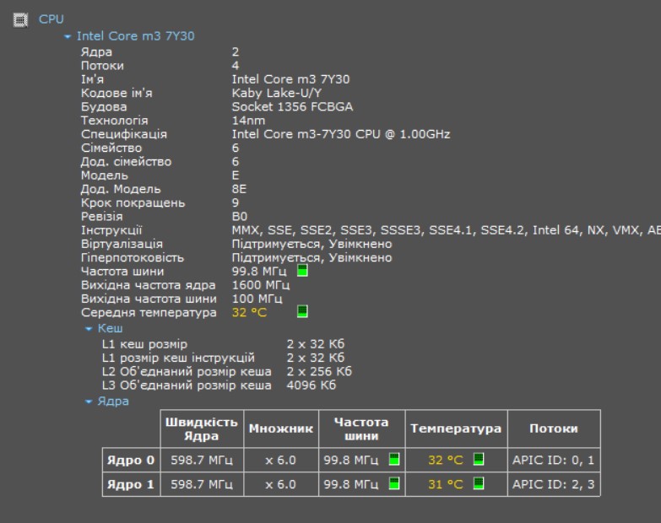The image size is (661, 523).
Task: Click the Ядро 1 row header
Action: [x=131, y=485]
